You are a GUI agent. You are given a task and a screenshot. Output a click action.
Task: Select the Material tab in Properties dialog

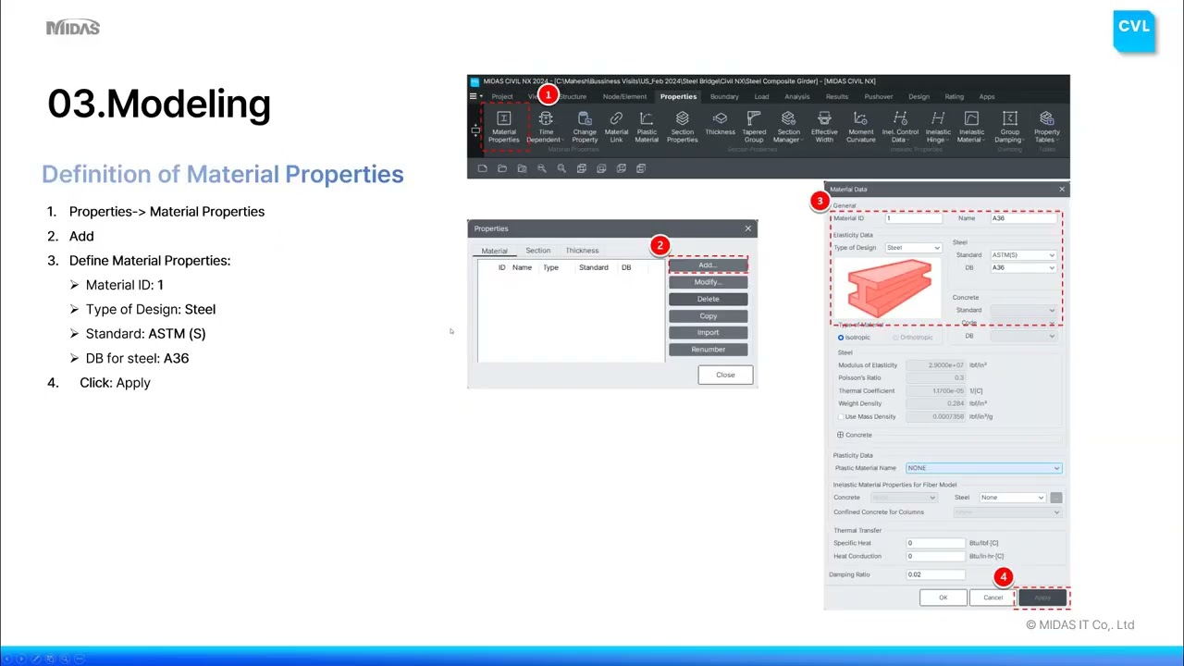click(x=494, y=251)
